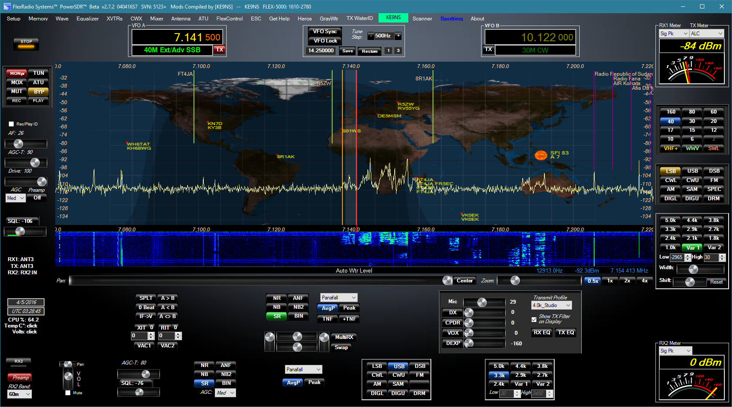Open the RX EQ equalizer
732x407 pixels.
tap(541, 332)
